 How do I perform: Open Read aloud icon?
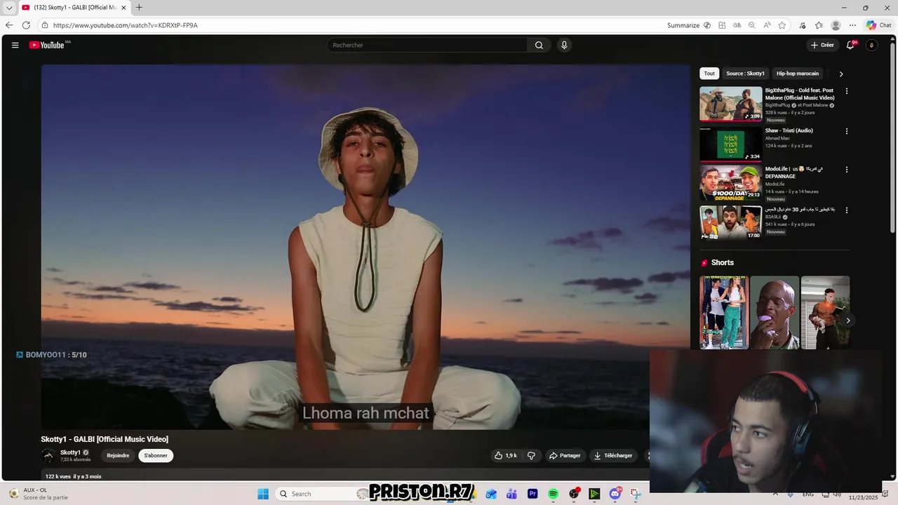click(x=767, y=25)
